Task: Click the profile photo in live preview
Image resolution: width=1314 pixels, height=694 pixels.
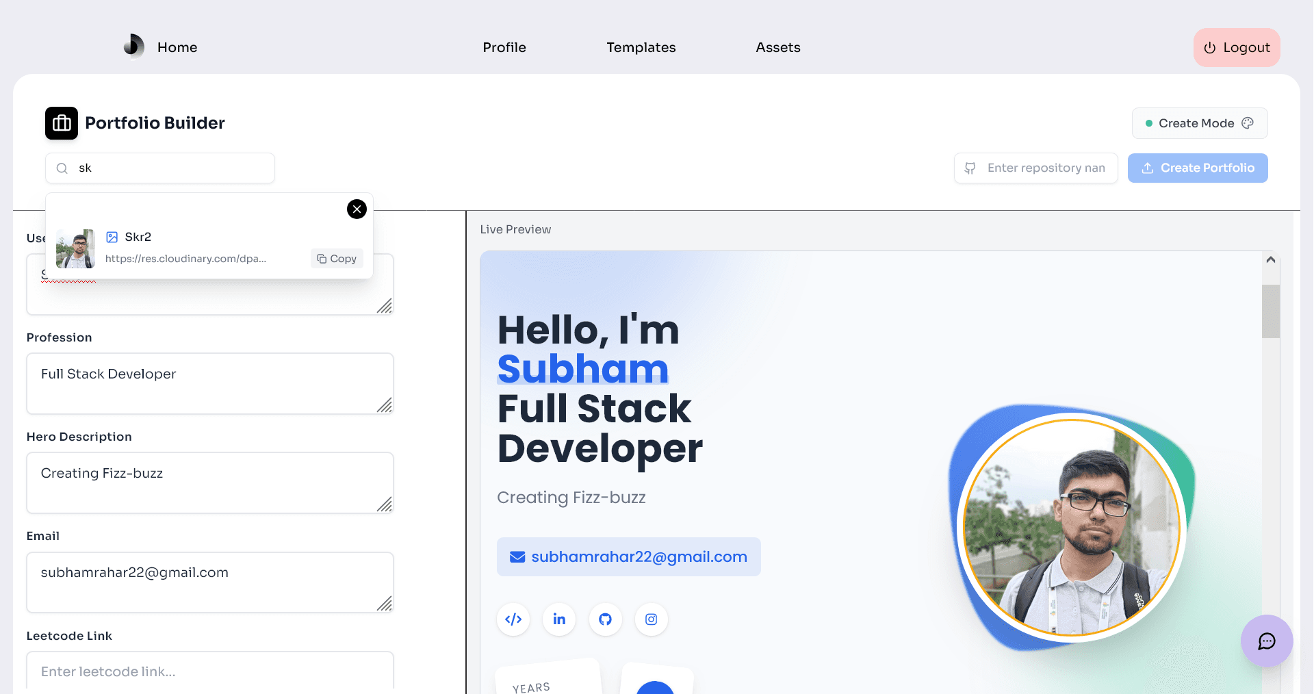Action: pyautogui.click(x=1072, y=528)
